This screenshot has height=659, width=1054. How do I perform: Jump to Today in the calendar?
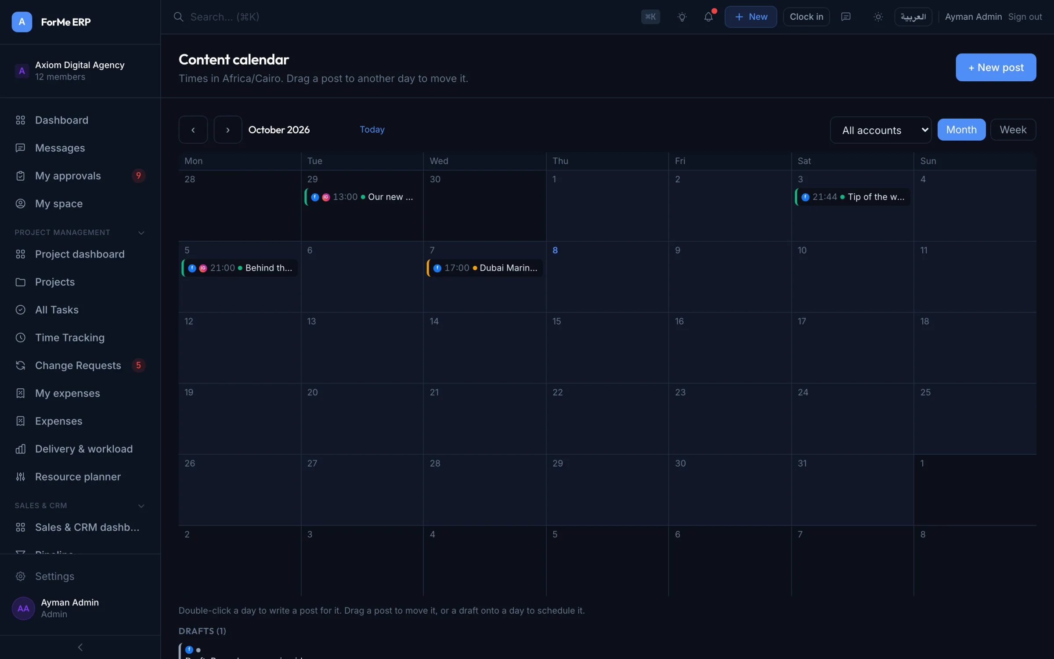(x=372, y=129)
